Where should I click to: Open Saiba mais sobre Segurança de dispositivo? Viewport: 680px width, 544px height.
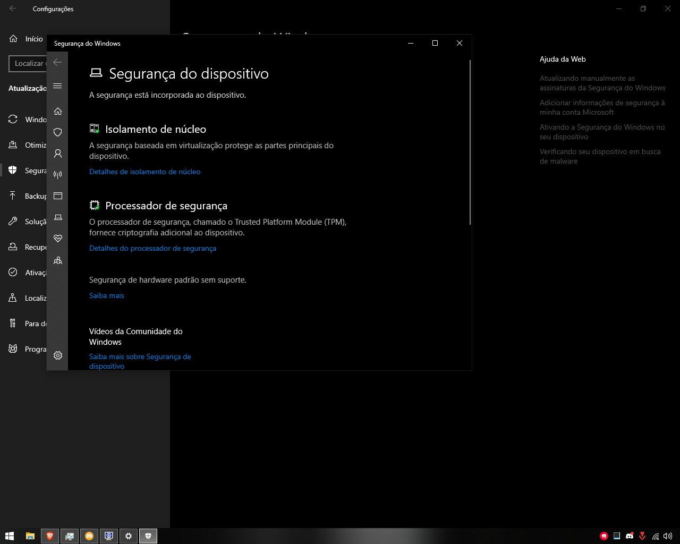(140, 361)
